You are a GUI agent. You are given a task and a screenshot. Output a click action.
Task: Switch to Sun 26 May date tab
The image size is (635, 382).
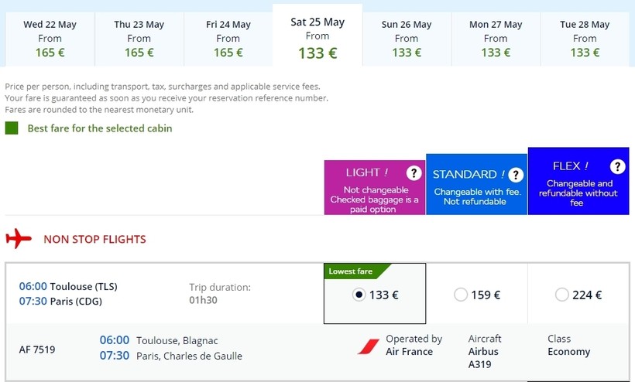407,39
